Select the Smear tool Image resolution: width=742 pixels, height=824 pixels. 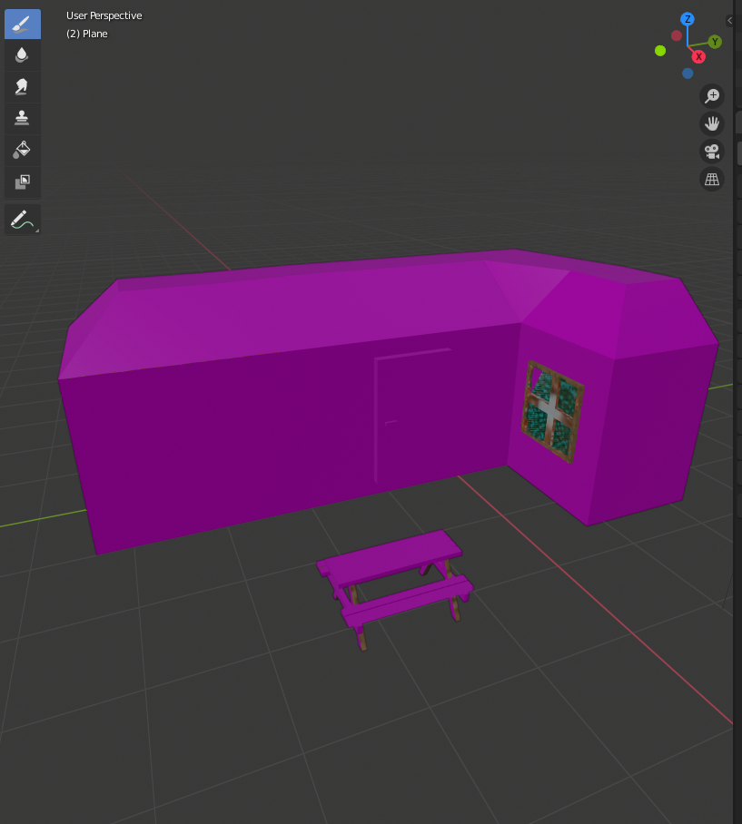tap(22, 86)
